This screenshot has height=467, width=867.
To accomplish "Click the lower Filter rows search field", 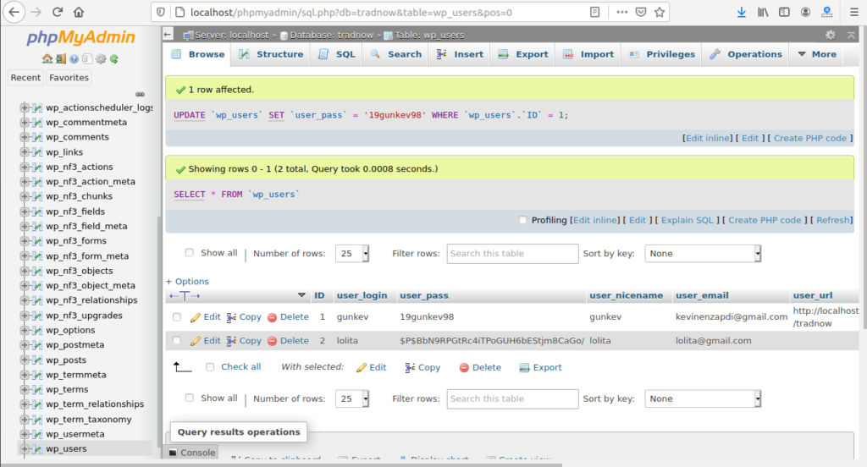I will 512,399.
